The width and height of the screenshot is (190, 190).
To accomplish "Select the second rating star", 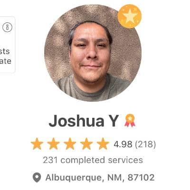I will (x=53, y=144).
